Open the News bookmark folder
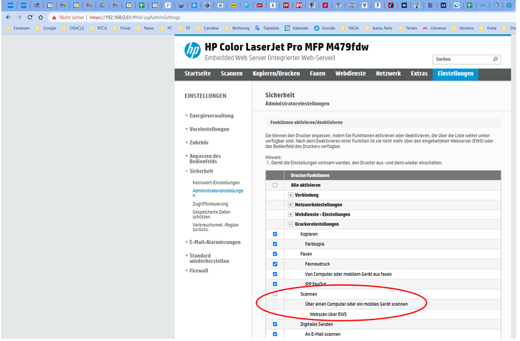This screenshot has height=341, width=520. point(146,28)
